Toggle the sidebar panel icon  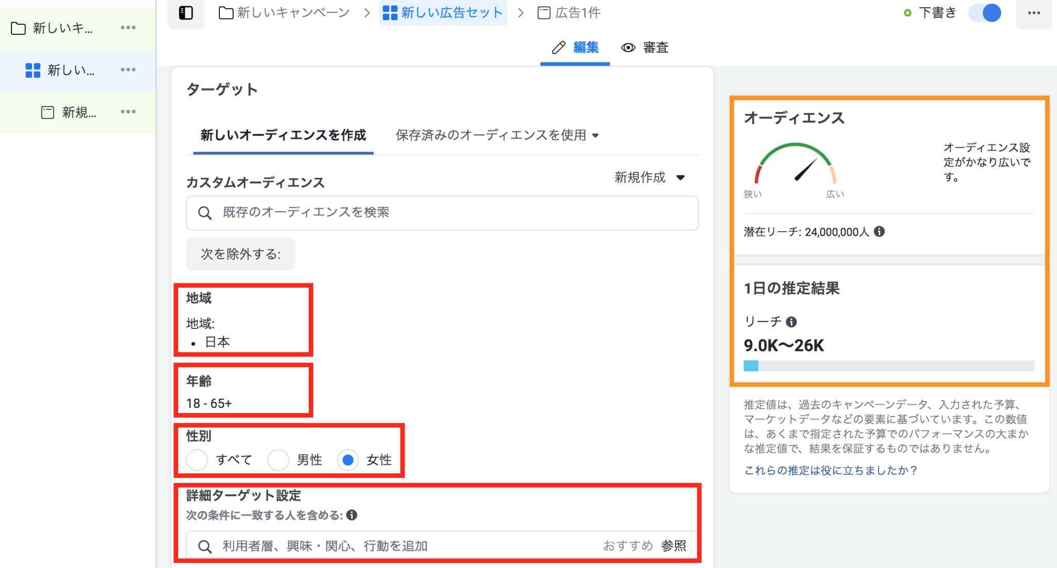pos(186,13)
